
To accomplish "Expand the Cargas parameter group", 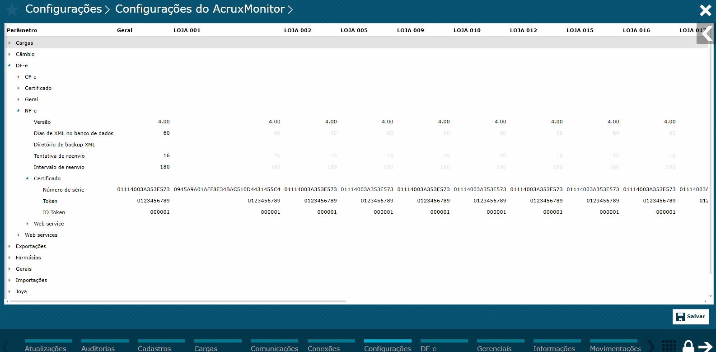I will pos(9,43).
